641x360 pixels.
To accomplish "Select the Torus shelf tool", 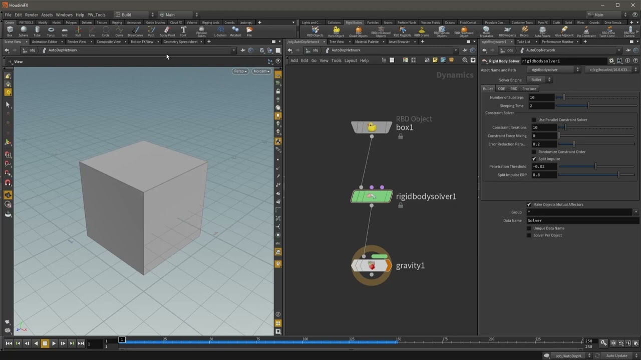I will coord(51,31).
